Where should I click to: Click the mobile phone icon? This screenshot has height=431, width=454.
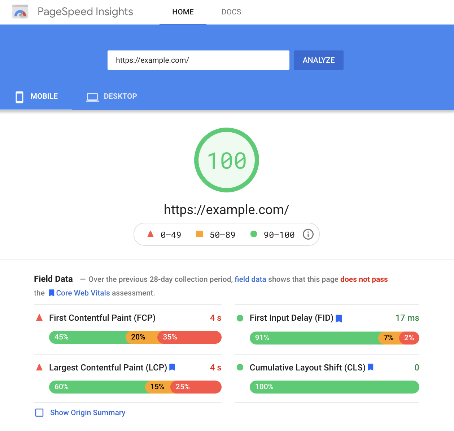[19, 97]
